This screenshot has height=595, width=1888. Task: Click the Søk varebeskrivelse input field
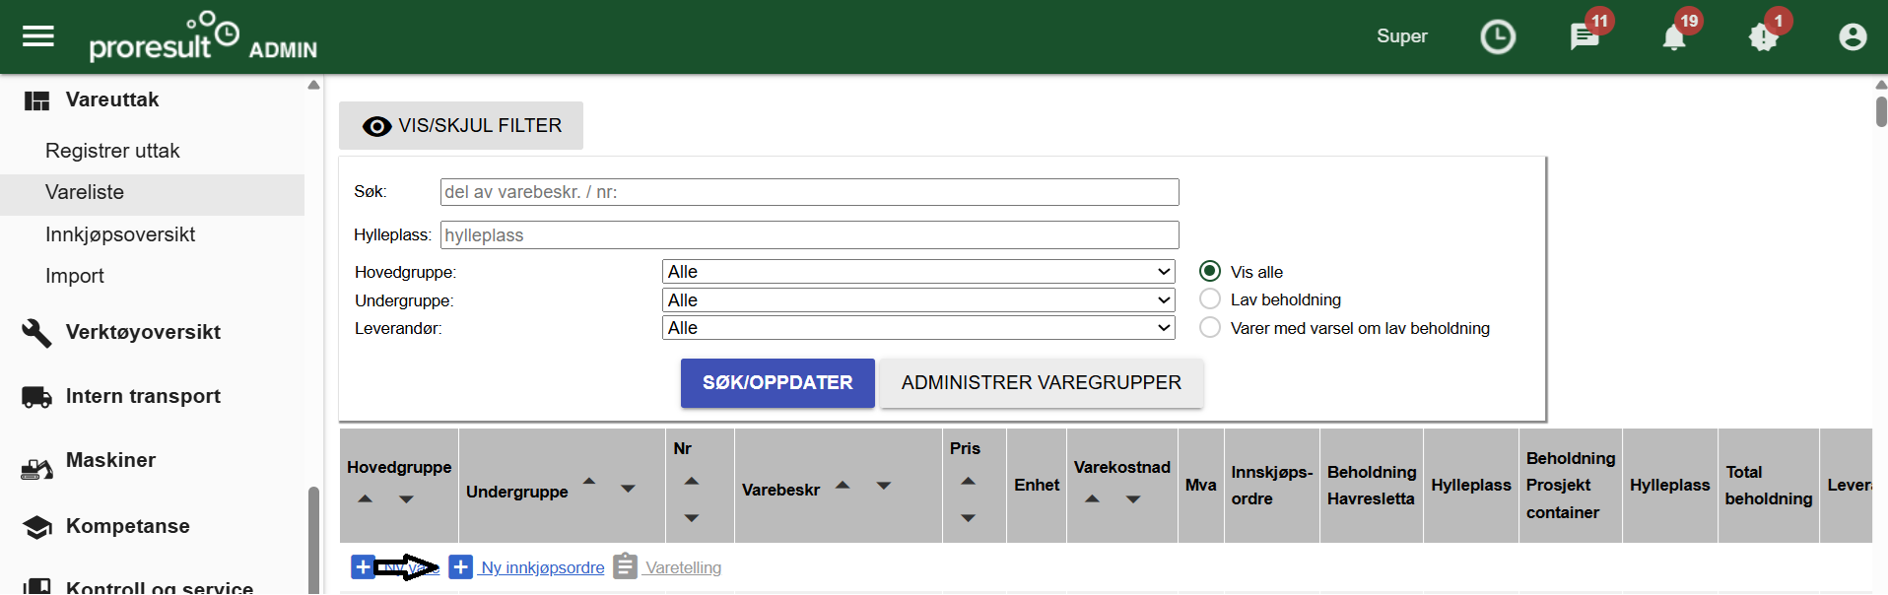(x=808, y=192)
